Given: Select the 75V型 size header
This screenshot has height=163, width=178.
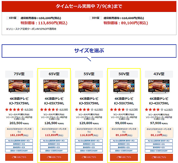Looking at the screenshot, I should [19, 74].
